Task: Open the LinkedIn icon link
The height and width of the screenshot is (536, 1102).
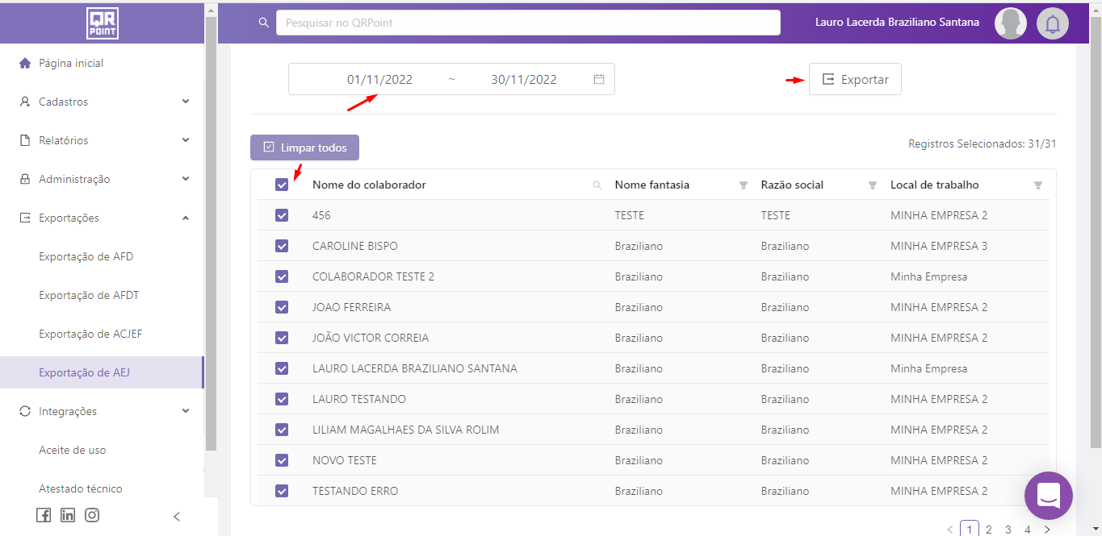Action: point(68,515)
